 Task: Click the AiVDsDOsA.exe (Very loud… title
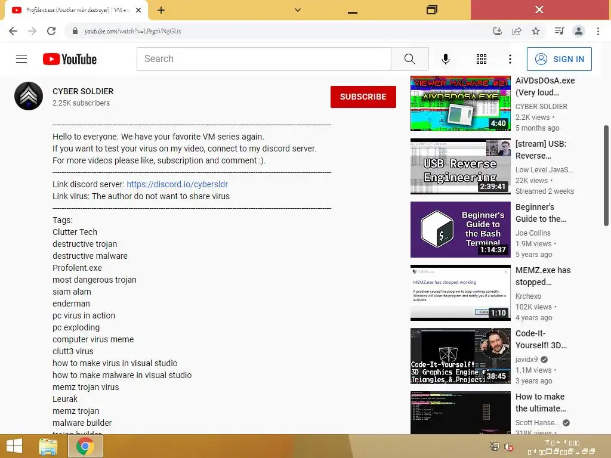pyautogui.click(x=545, y=86)
